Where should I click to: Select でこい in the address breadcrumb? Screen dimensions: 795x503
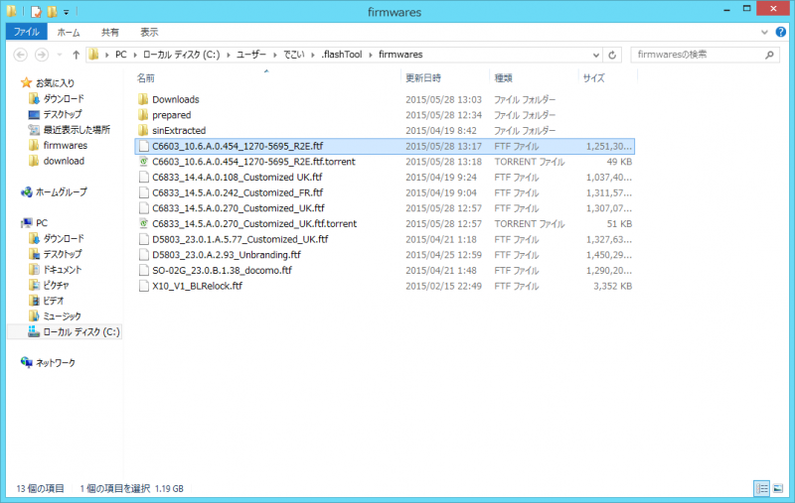[x=294, y=55]
